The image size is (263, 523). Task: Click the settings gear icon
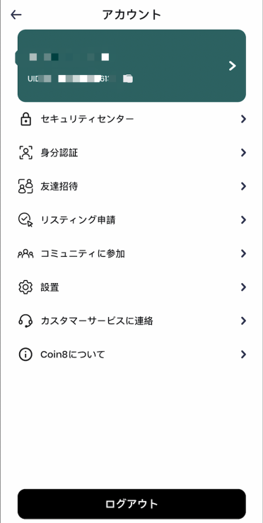coord(25,287)
